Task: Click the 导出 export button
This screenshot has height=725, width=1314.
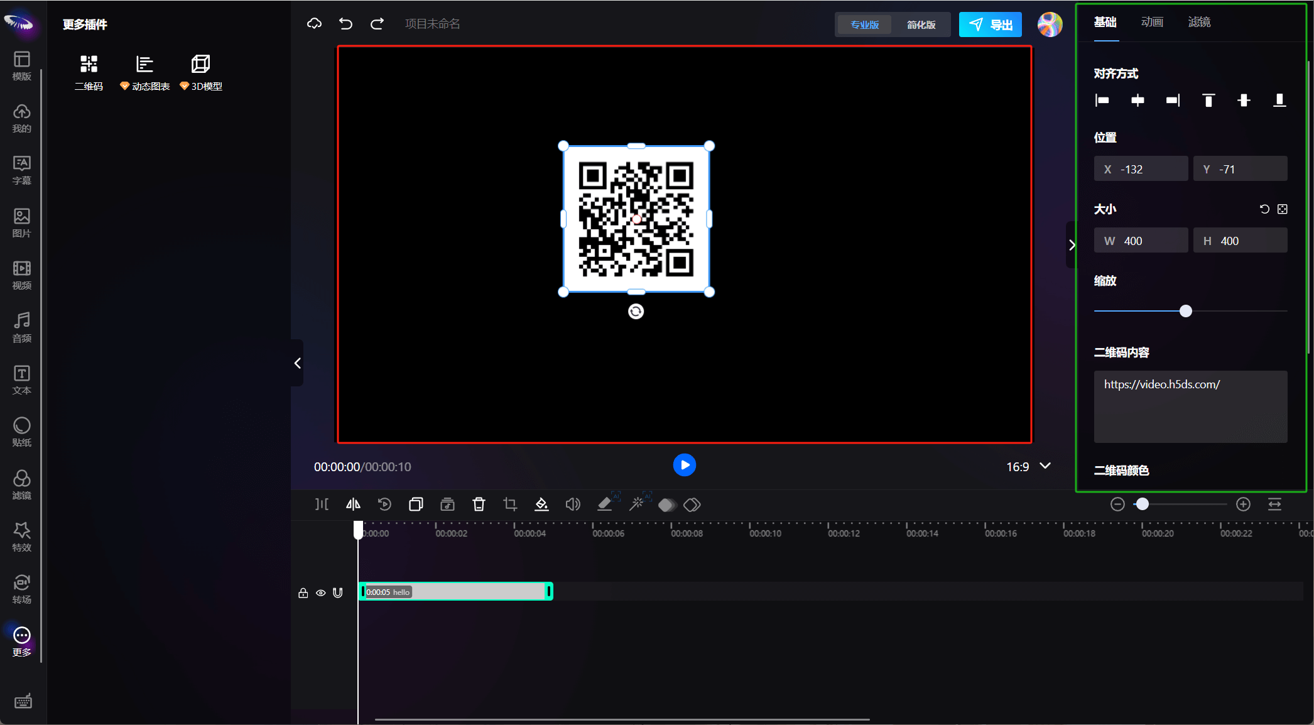Action: click(991, 25)
